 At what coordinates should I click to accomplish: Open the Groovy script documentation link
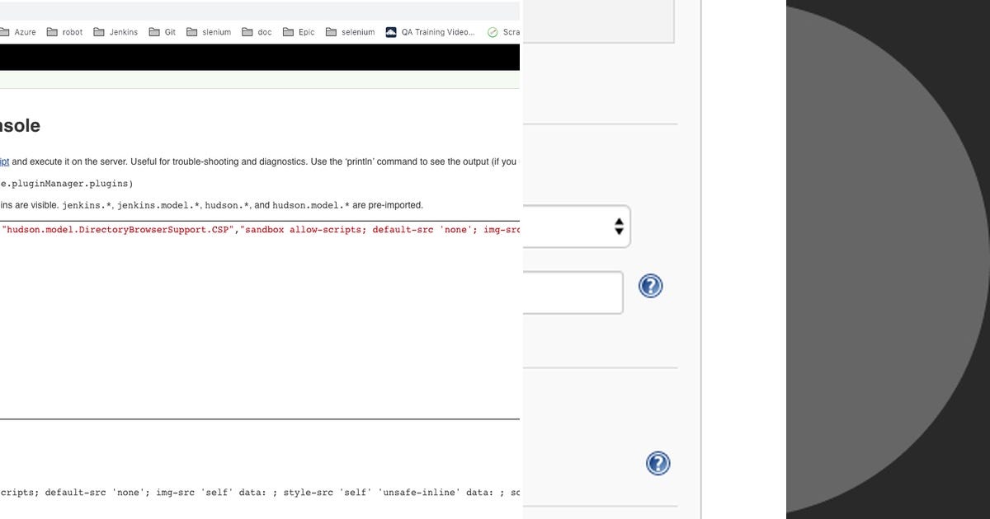coord(4,161)
